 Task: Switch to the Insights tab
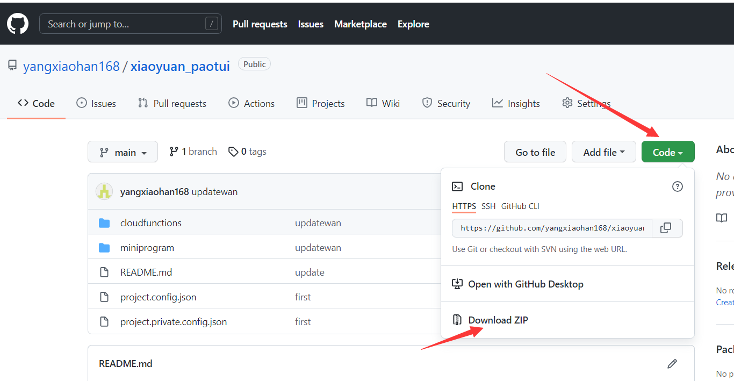516,103
